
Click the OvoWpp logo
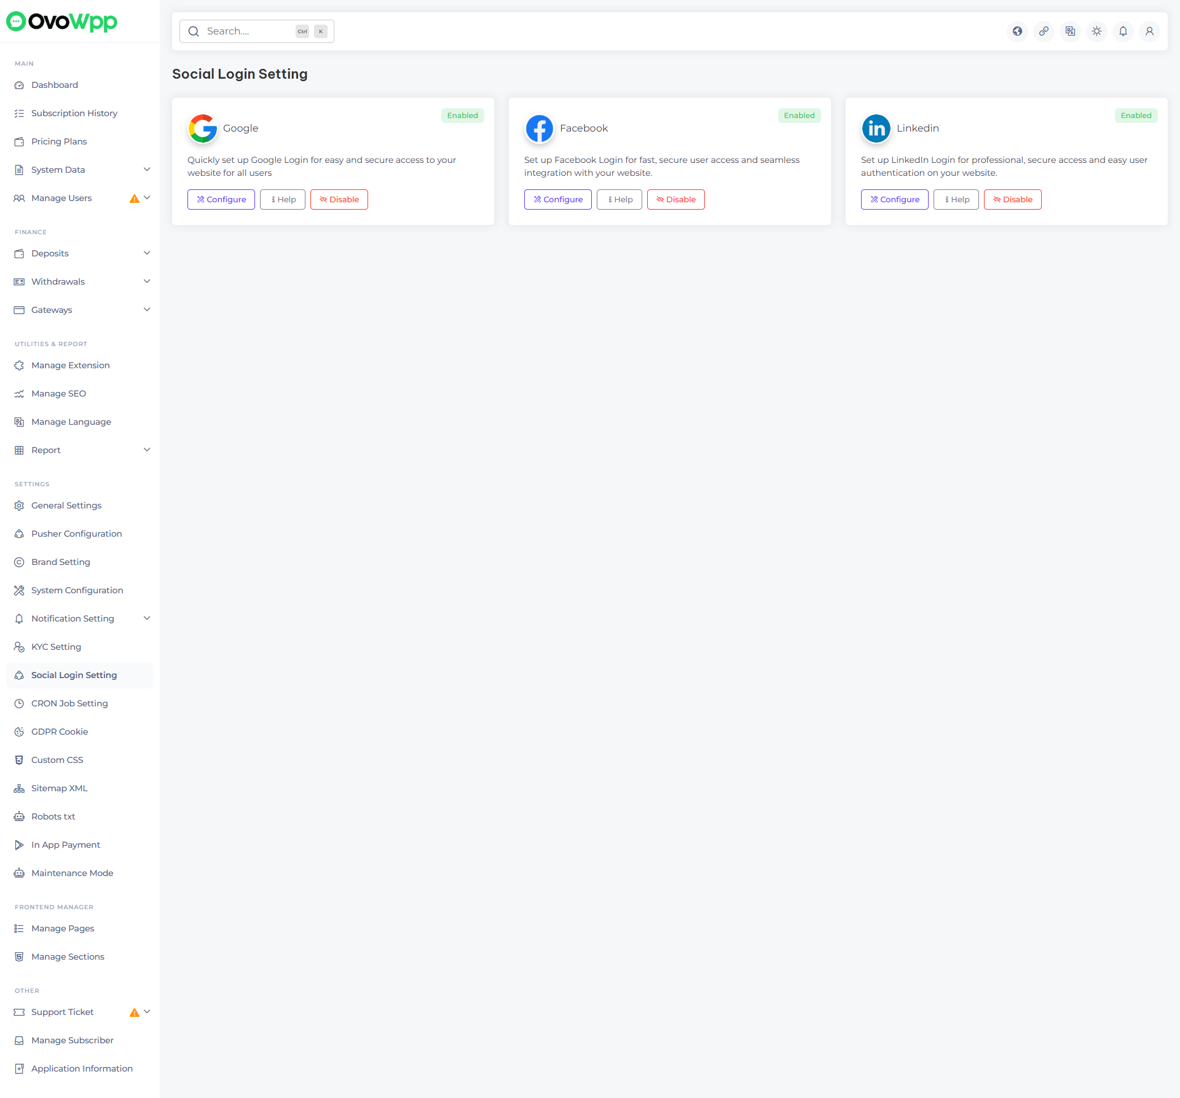[61, 22]
